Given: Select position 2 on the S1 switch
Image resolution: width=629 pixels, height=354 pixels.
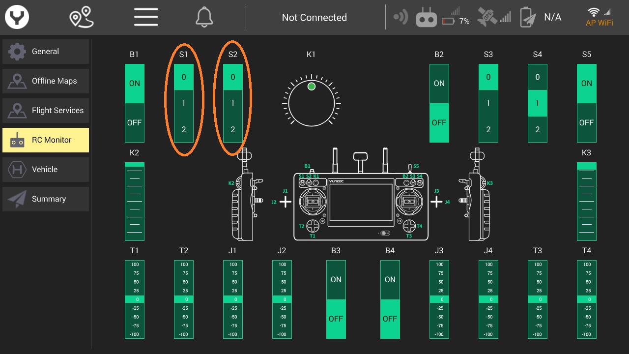Looking at the screenshot, I should point(183,130).
